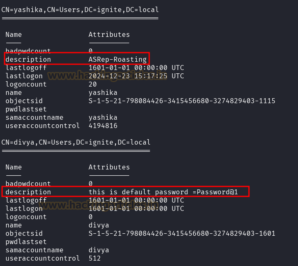The image size is (298, 266).
Task: Click the useraccountcontrol value 4194816
Action: point(103,126)
